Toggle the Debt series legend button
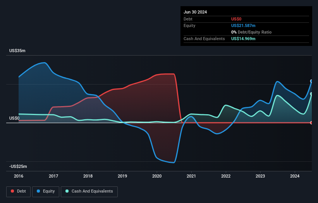318x203 pixels. click(19, 191)
